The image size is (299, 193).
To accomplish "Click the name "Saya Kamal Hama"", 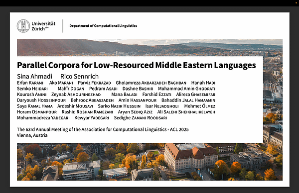I will click(35, 106).
